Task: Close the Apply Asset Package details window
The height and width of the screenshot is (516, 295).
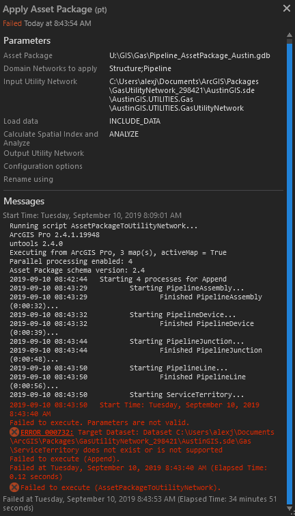Action: coord(286,9)
